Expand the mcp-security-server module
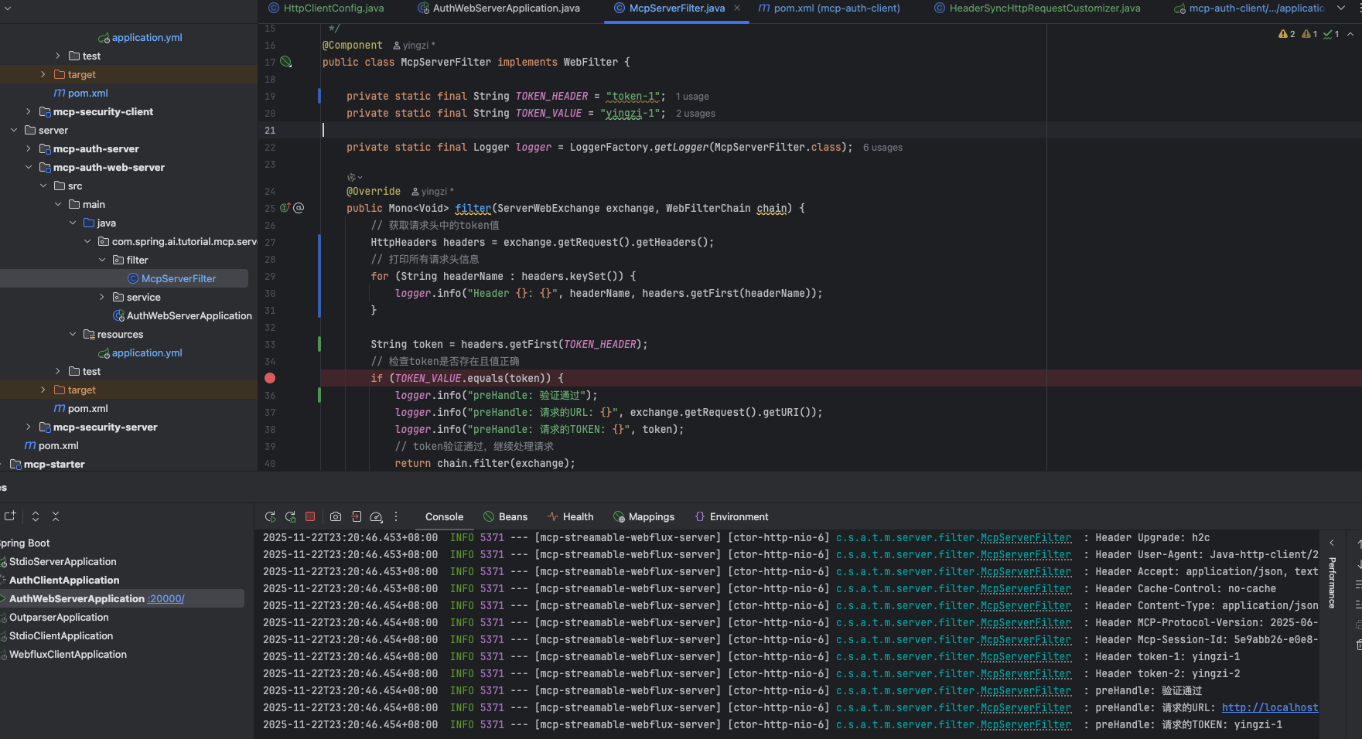 pos(29,427)
